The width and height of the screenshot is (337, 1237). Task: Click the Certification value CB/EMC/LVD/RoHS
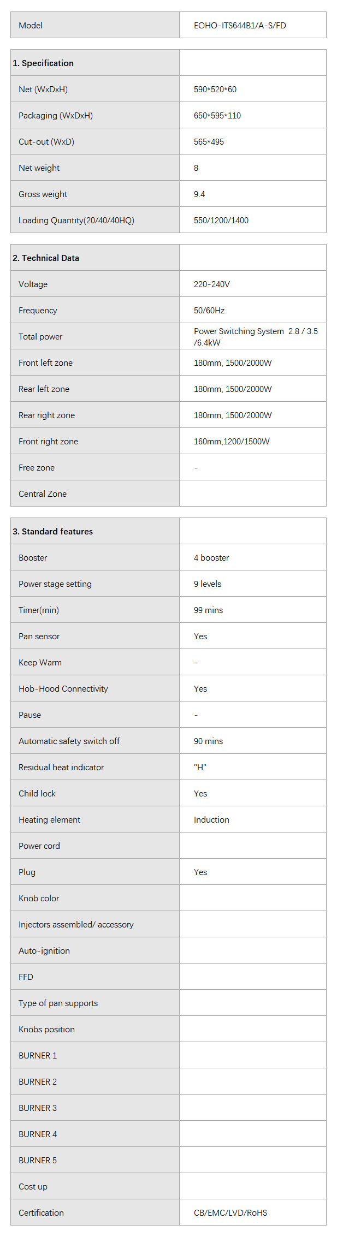tap(230, 1213)
